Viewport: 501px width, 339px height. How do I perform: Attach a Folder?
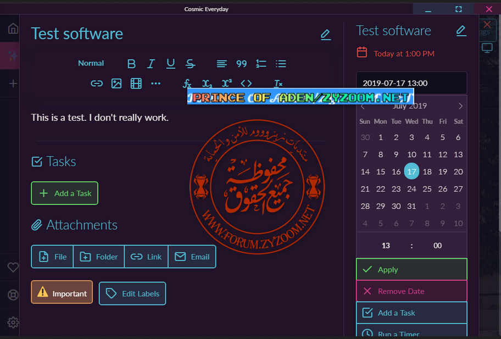(99, 257)
